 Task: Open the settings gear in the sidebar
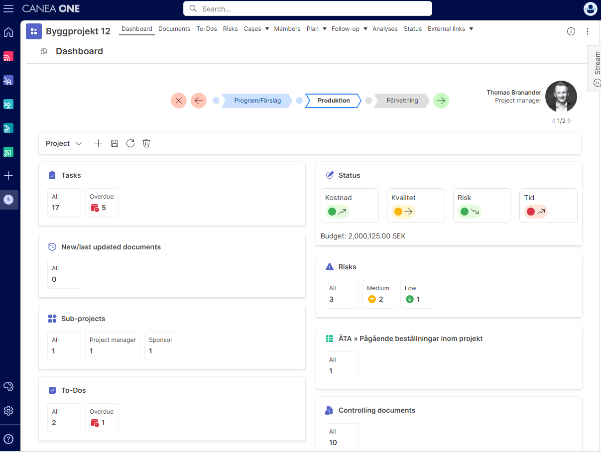coord(8,411)
